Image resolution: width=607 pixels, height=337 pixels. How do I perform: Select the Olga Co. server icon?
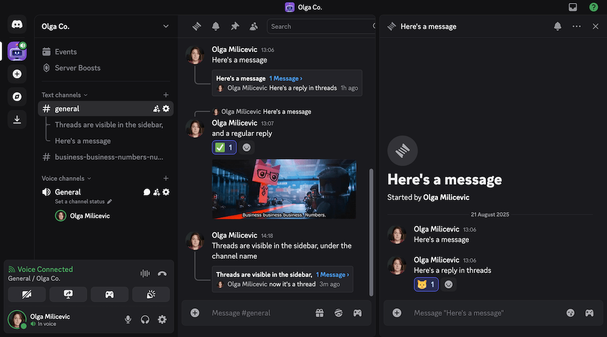pos(17,51)
